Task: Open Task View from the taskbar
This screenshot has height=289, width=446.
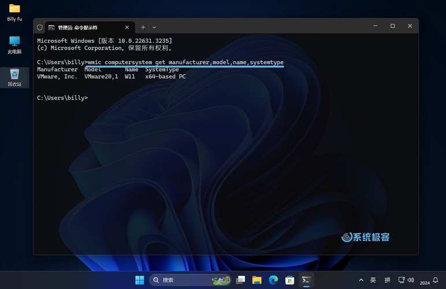Action: (241, 280)
